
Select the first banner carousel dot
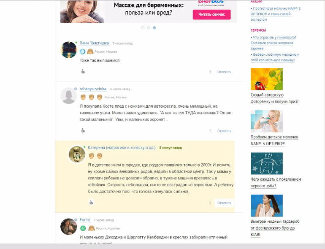[x=143, y=28]
